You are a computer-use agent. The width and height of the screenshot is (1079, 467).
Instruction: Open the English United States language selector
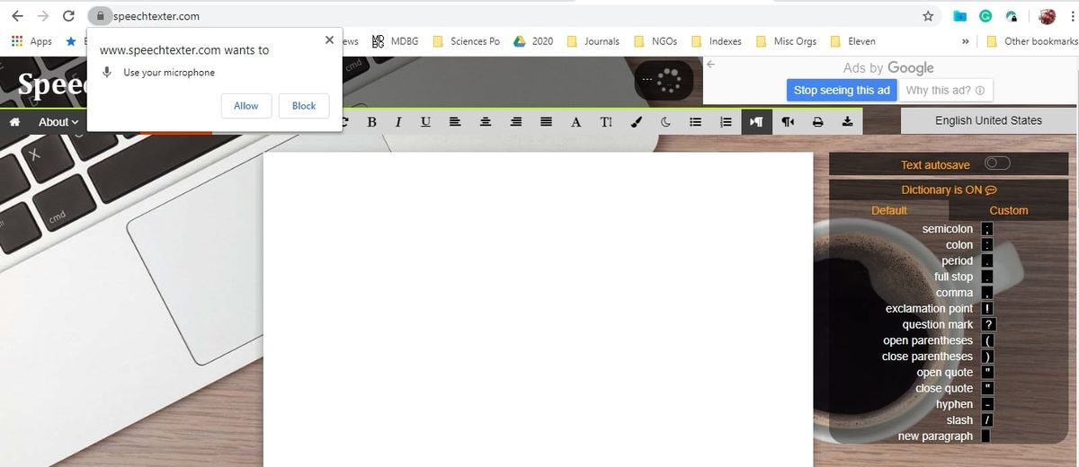pyautogui.click(x=988, y=120)
